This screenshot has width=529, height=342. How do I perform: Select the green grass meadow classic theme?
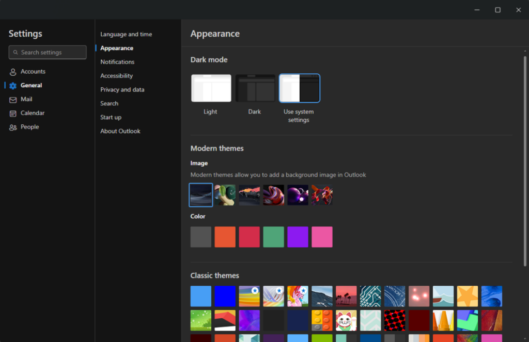click(201, 320)
